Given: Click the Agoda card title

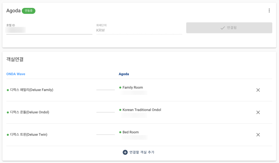Looking at the screenshot, I should pos(14,11).
